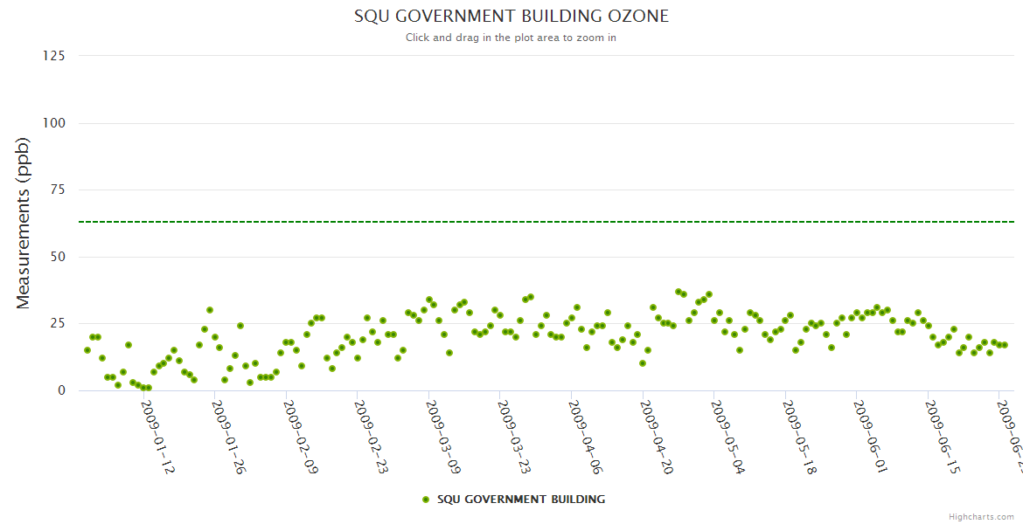1023x524 pixels.
Task: Click the first leftmost data point
Action: tap(87, 350)
